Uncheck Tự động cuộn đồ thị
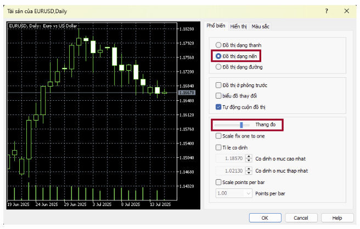 tap(218, 106)
